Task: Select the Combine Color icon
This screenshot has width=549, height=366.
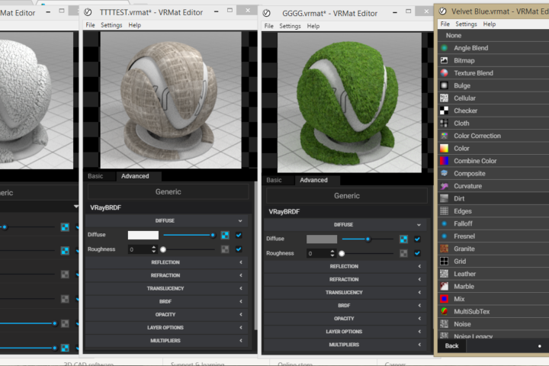Action: pyautogui.click(x=444, y=161)
